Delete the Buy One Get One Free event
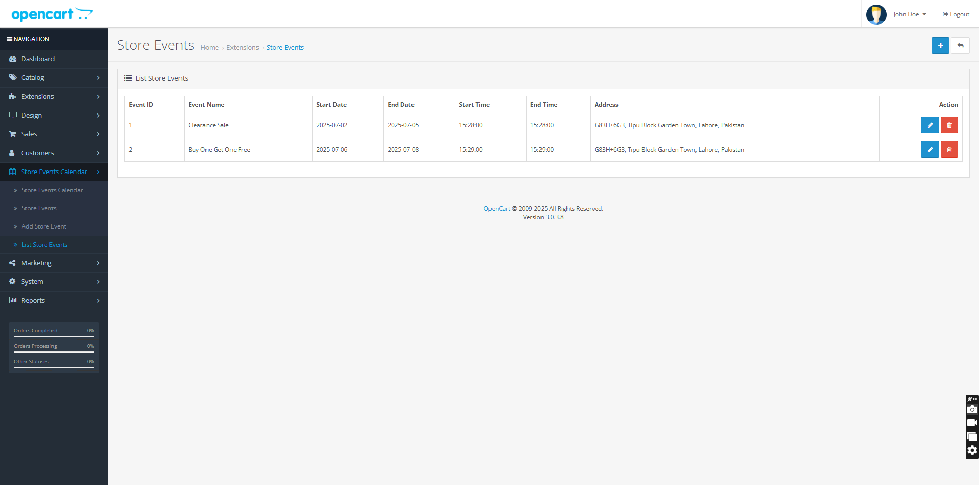This screenshot has width=979, height=485. 949,150
